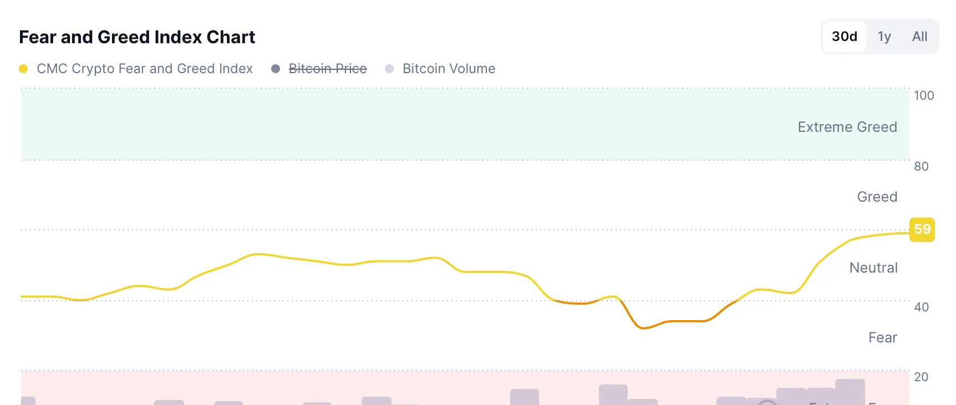This screenshot has height=405, width=956.
Task: Click the Greed zone label
Action: click(877, 197)
